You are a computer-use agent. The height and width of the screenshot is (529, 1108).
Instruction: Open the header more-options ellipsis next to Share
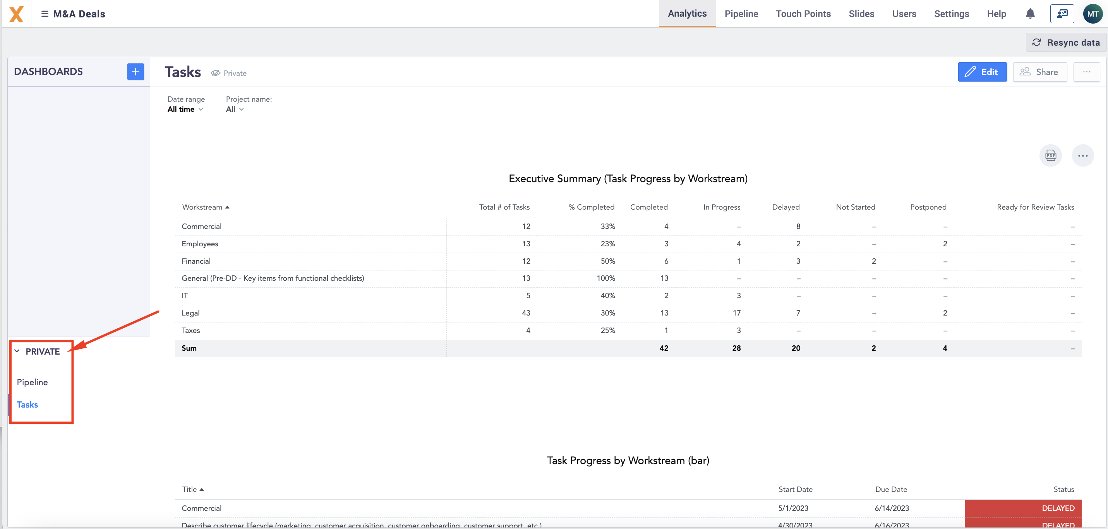1086,72
